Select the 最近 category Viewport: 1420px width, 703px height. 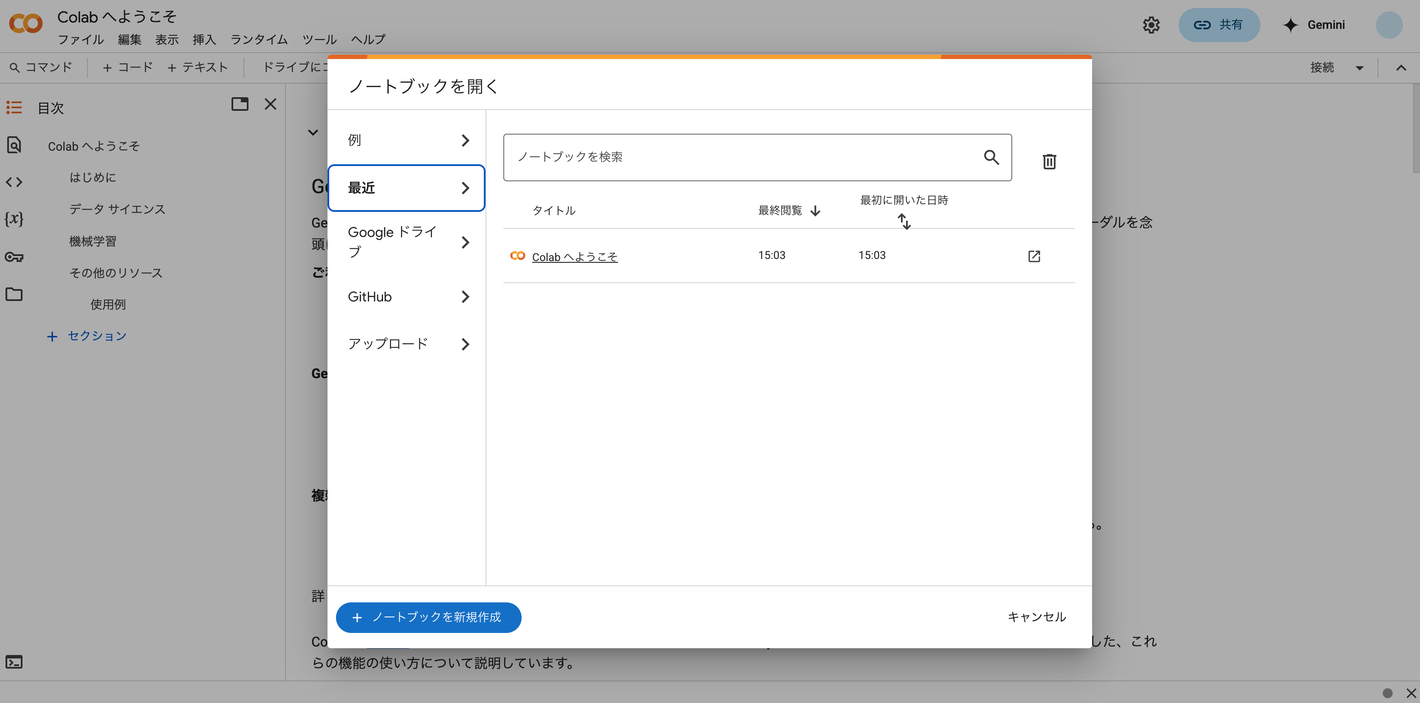(407, 188)
